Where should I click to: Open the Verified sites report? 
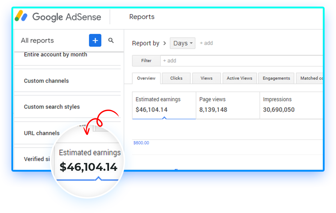[37, 159]
